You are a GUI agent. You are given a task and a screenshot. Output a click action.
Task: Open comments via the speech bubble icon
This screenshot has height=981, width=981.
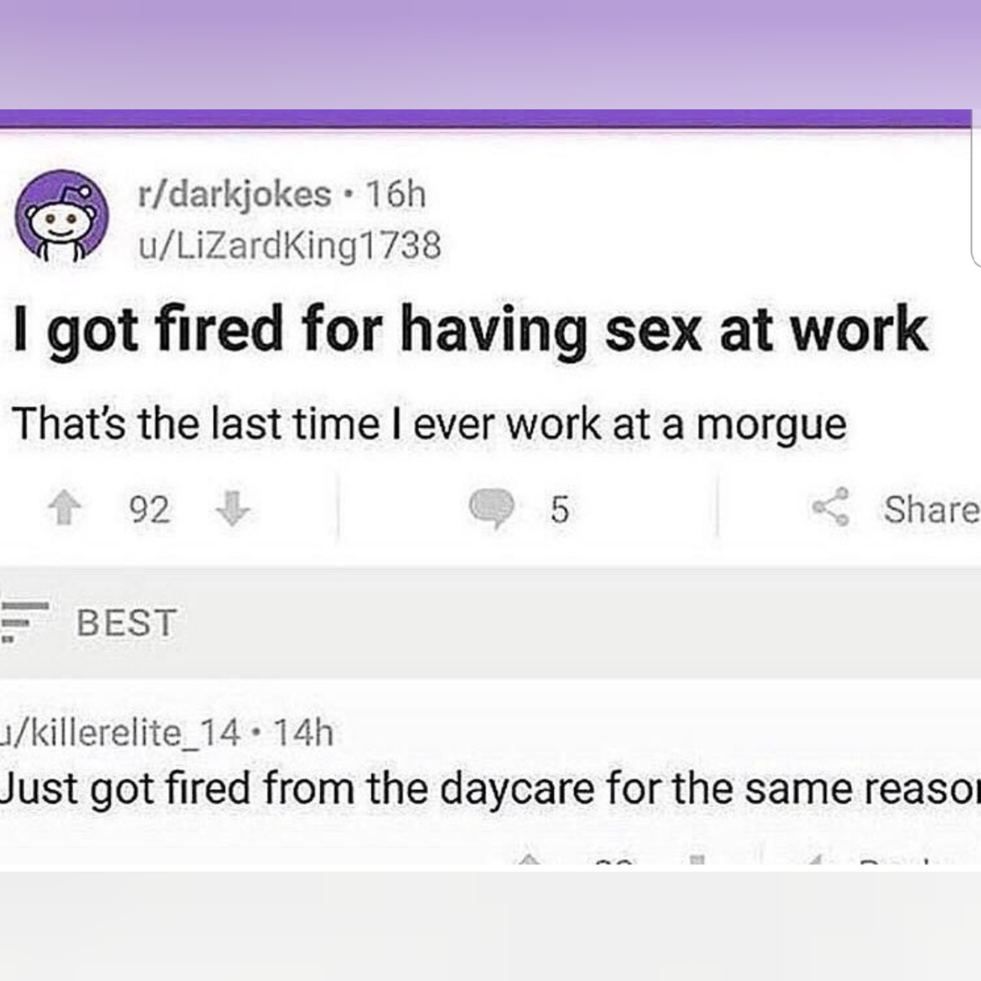coord(492,507)
